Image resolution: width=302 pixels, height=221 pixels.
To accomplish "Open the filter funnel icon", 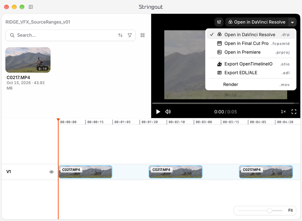I will [130, 35].
